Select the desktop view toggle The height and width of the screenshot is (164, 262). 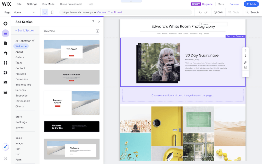pos(45,12)
